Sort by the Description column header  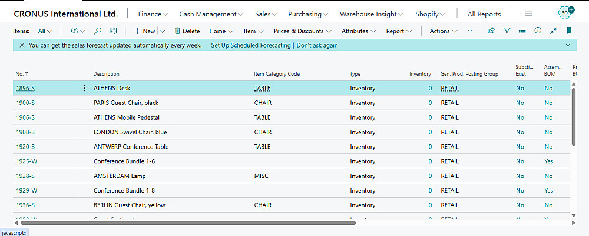(x=107, y=74)
